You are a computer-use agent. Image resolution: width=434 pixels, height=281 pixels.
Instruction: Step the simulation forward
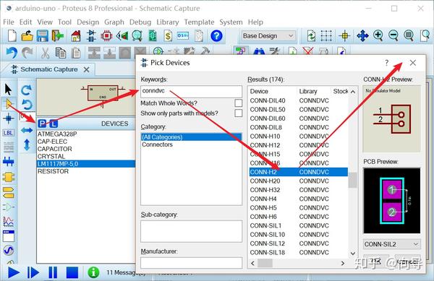[33, 273]
